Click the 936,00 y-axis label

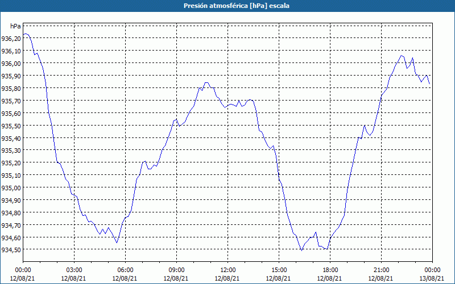[x=11, y=63]
